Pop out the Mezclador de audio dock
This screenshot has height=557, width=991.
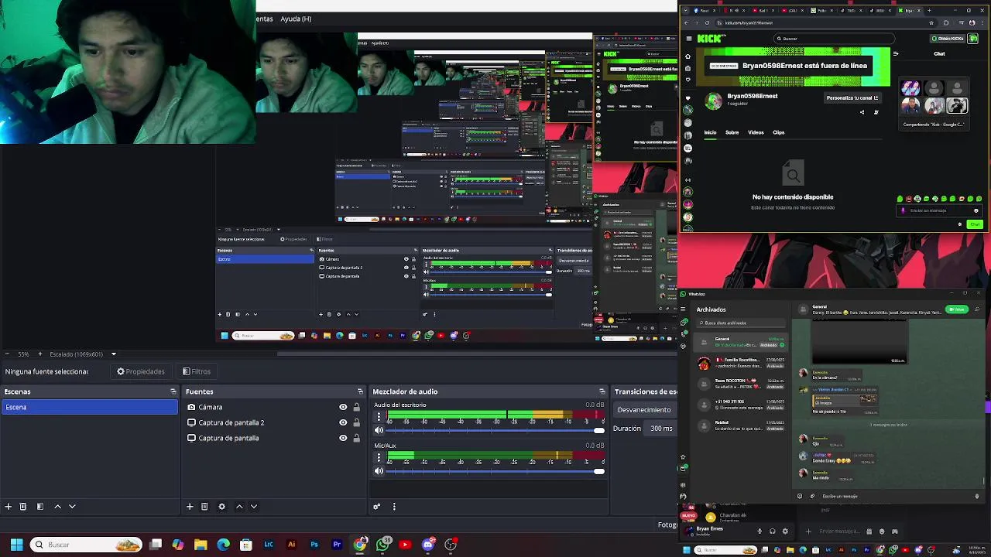point(602,391)
